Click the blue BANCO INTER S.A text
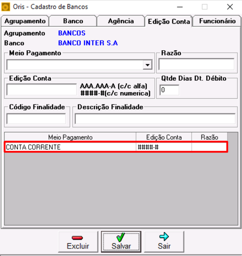This screenshot has height=256, width=242. pos(88,43)
